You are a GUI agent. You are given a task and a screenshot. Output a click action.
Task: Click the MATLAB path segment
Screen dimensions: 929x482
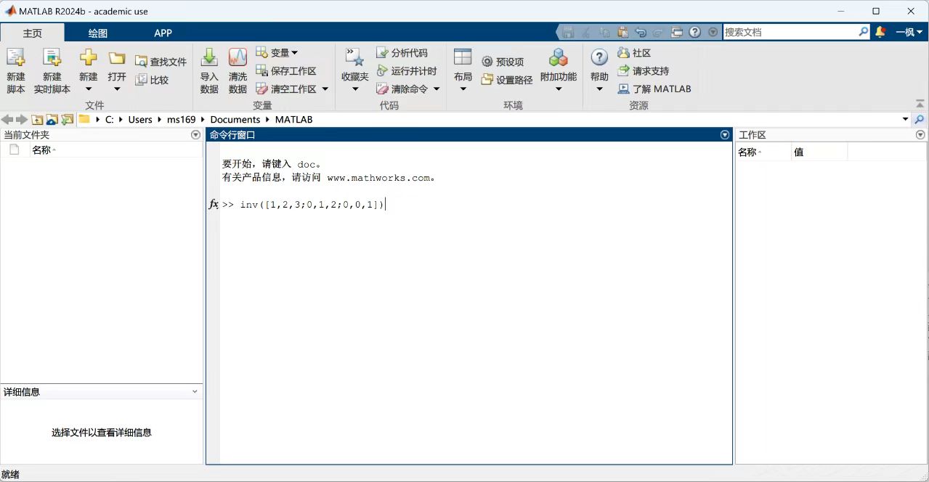[293, 120]
